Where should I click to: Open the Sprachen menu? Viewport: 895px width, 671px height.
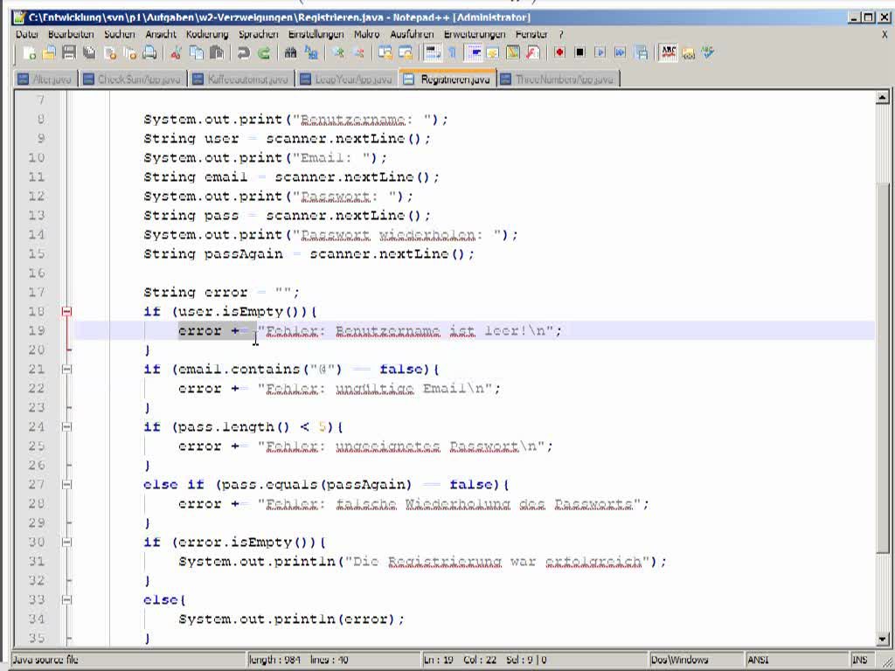tap(259, 34)
